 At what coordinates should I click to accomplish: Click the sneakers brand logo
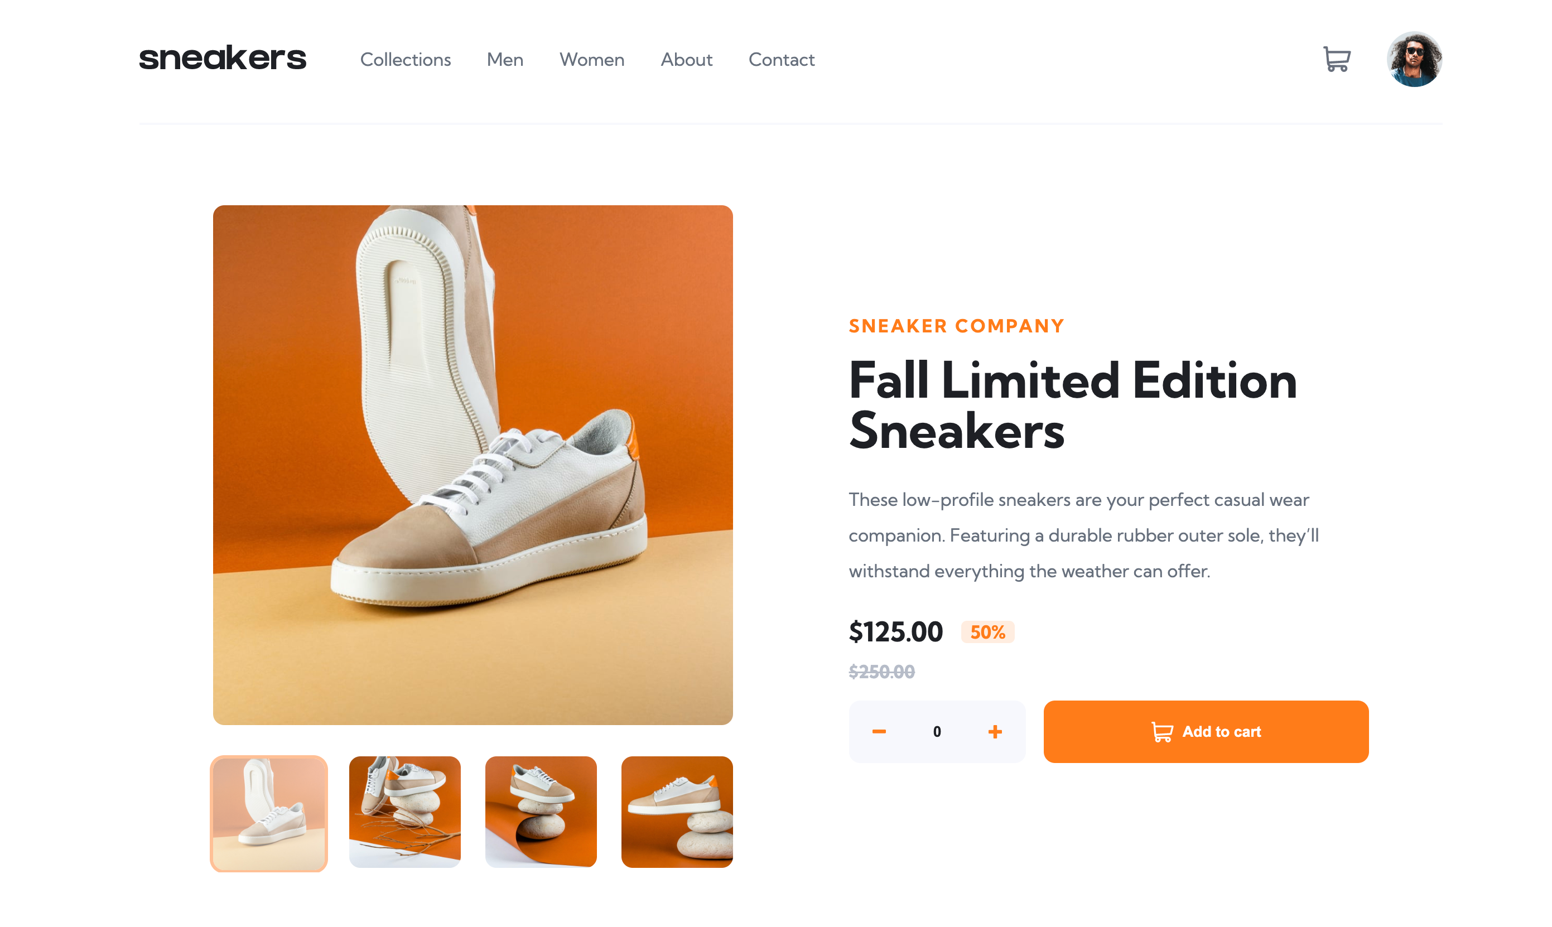click(223, 57)
